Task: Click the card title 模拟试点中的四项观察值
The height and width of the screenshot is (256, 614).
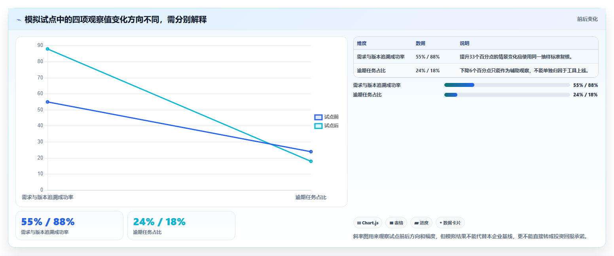Action: [116, 20]
